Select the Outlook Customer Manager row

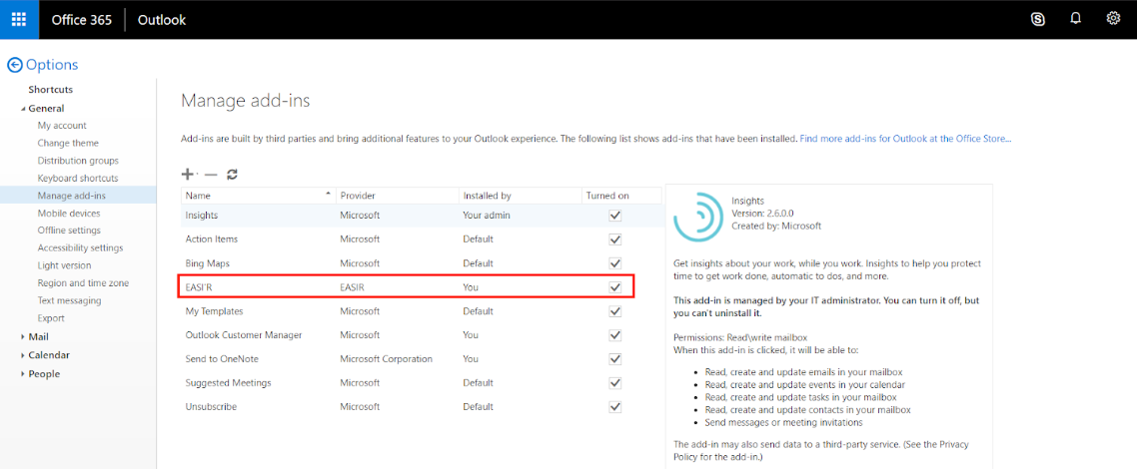422,335
